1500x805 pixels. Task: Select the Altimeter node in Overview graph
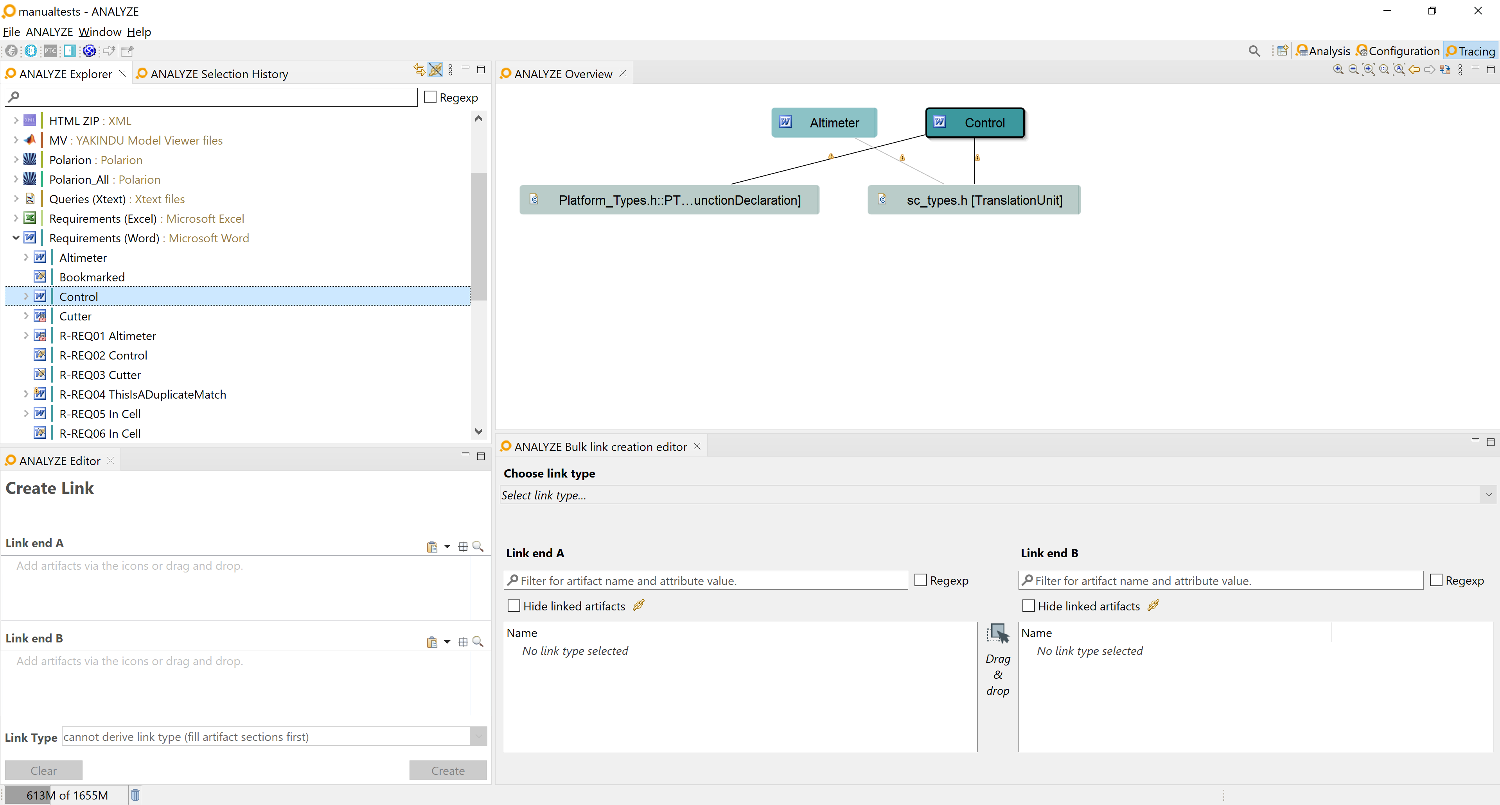click(x=824, y=123)
